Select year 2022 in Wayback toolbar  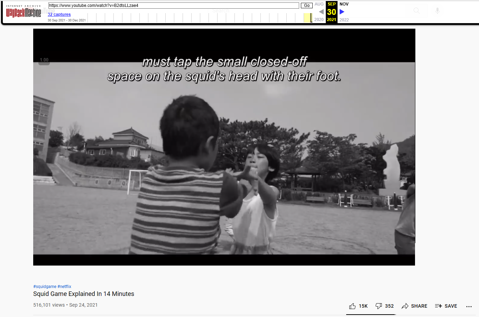tap(344, 20)
